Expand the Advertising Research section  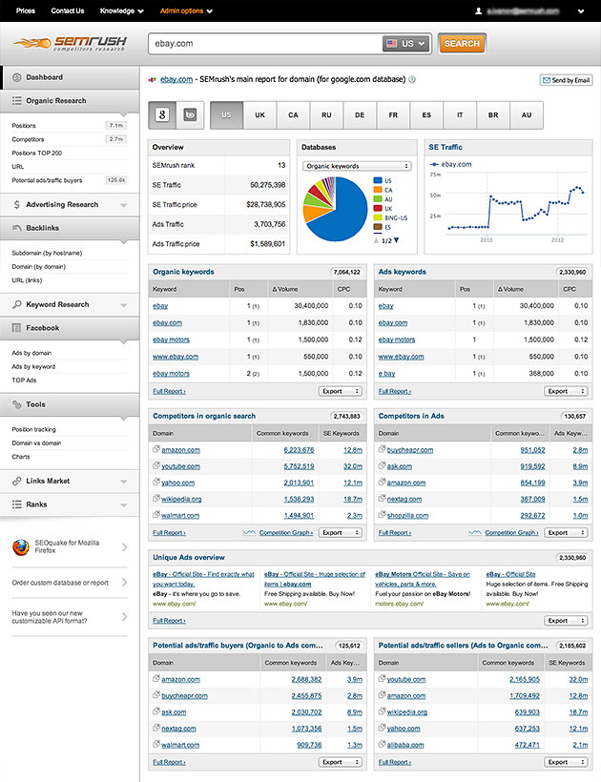[124, 205]
